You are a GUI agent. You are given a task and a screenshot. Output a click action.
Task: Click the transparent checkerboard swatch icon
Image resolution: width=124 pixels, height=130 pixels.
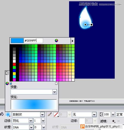point(7,73)
